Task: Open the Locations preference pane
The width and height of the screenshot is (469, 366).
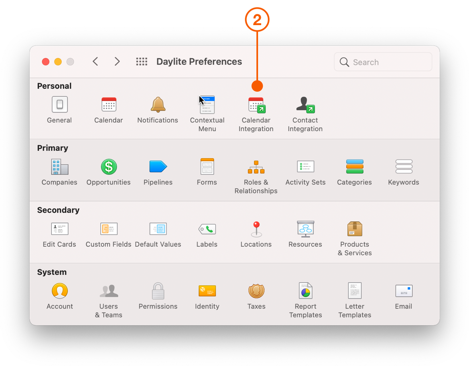Action: point(256,229)
